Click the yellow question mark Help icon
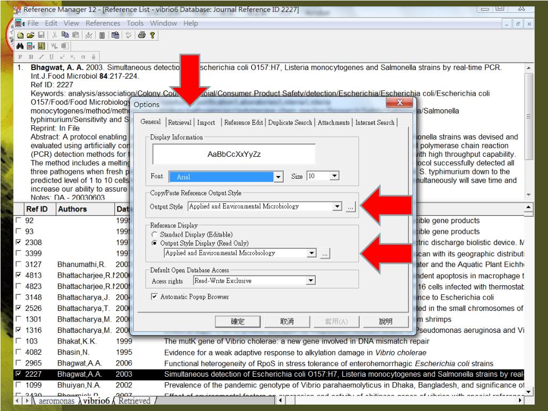Screen dimensions: 548x411 152,35
